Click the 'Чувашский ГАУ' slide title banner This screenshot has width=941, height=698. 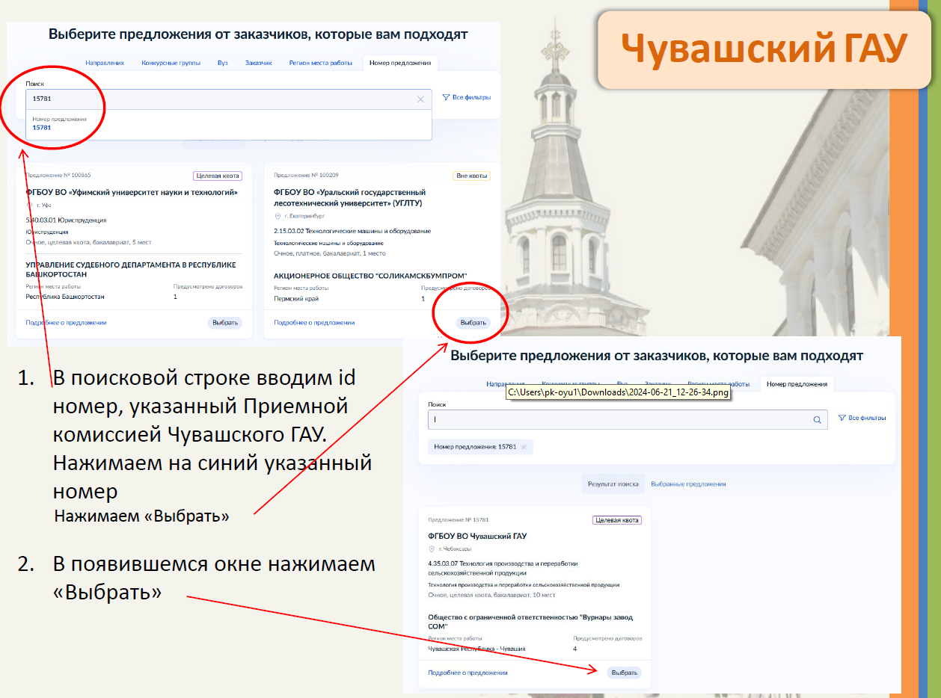click(764, 49)
